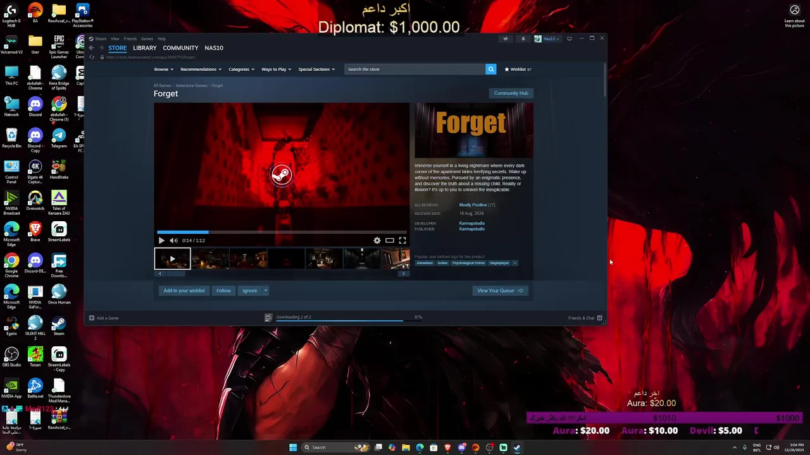Click the downloads progress bar

[349, 320]
